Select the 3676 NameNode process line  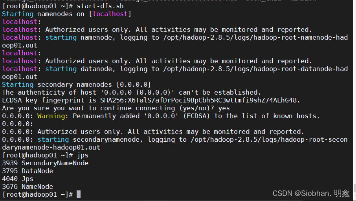pos(28,186)
